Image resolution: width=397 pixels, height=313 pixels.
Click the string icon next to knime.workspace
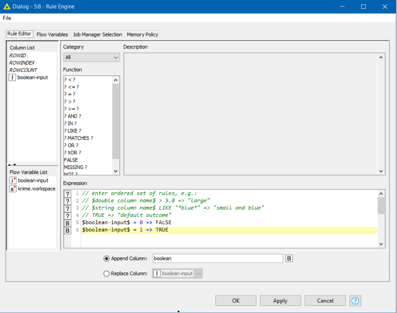point(13,189)
